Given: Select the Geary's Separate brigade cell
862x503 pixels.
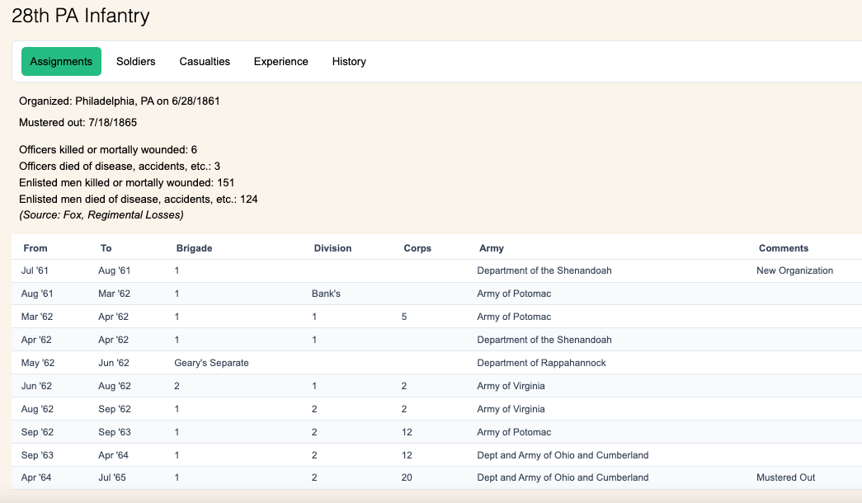Looking at the screenshot, I should [211, 363].
